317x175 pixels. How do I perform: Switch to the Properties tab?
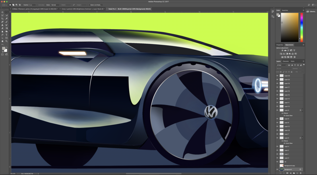pos(280,45)
